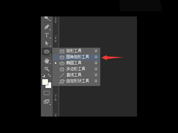Click the custom shape blob icon
This screenshot has width=178, height=133.
tap(62, 81)
